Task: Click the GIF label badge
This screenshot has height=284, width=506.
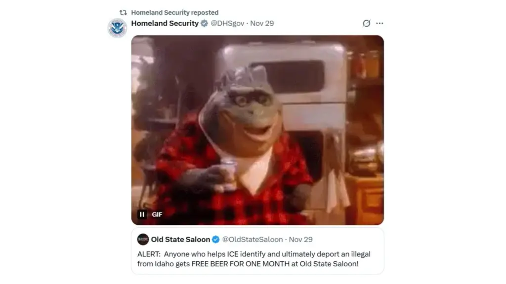Action: [x=157, y=214]
